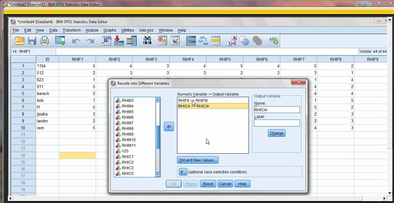This screenshot has height=203, width=394.
Task: Click the variable list scroll down arrow
Action: [158, 175]
